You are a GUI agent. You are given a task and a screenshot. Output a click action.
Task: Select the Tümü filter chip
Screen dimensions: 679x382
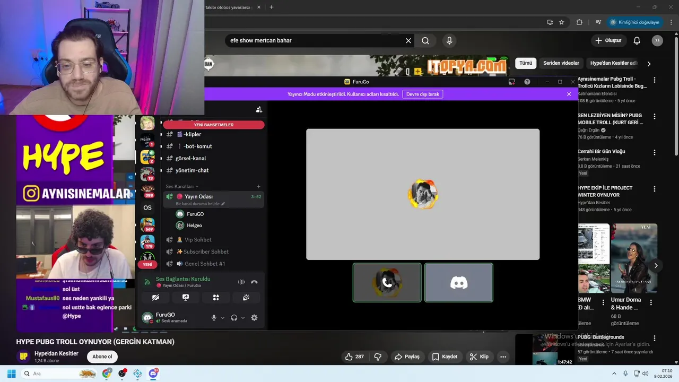526,63
